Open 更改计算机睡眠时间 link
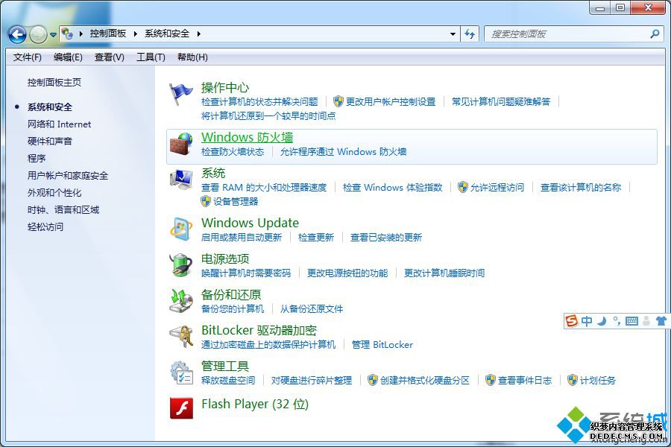671x447 pixels. pyautogui.click(x=444, y=273)
